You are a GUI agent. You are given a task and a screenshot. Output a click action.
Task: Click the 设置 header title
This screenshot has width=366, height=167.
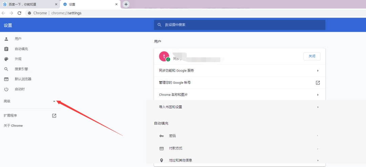8,25
